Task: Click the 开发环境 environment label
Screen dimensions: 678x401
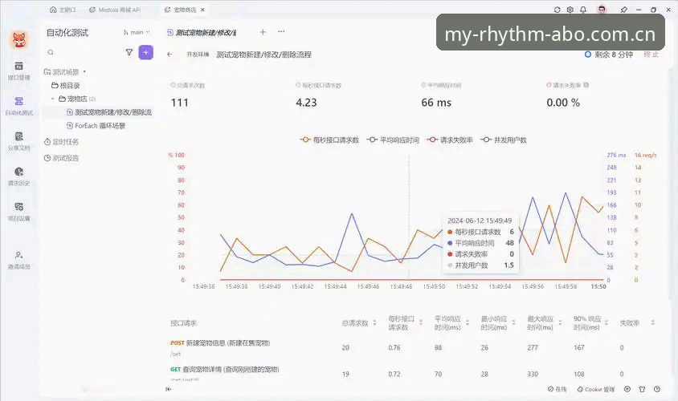Action: click(x=198, y=55)
